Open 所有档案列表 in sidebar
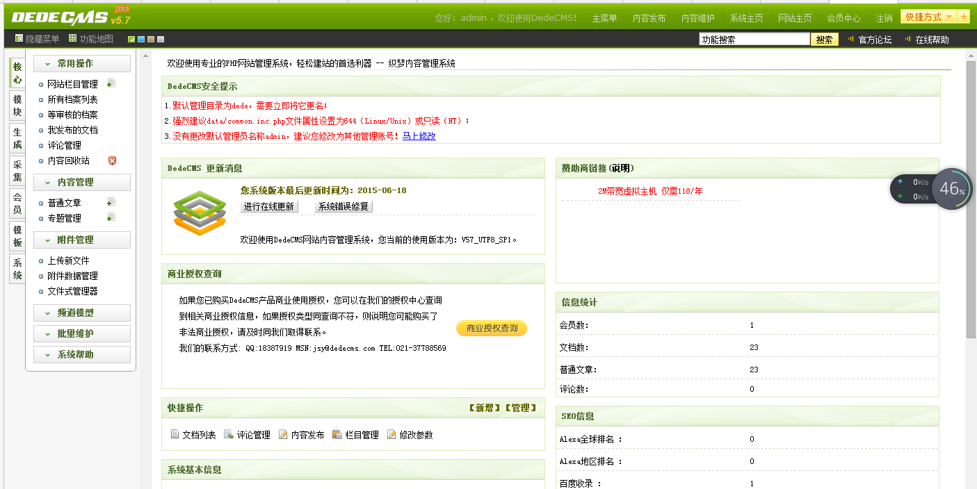The width and height of the screenshot is (977, 489). point(72,99)
